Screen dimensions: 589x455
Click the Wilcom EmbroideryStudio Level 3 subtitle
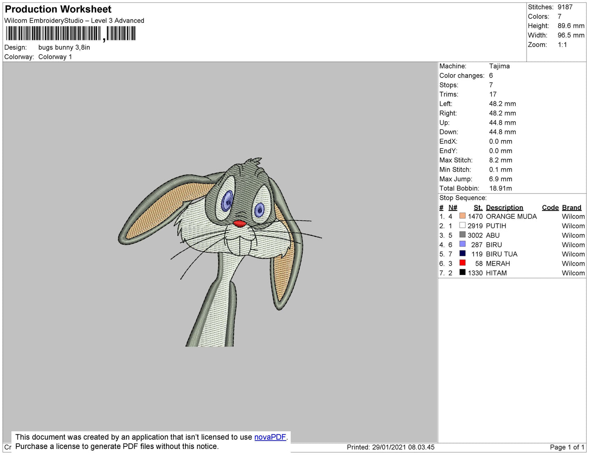[74, 20]
